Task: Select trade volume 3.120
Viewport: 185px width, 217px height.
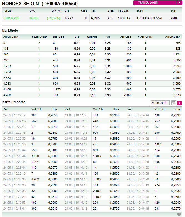Action: tap(35, 156)
